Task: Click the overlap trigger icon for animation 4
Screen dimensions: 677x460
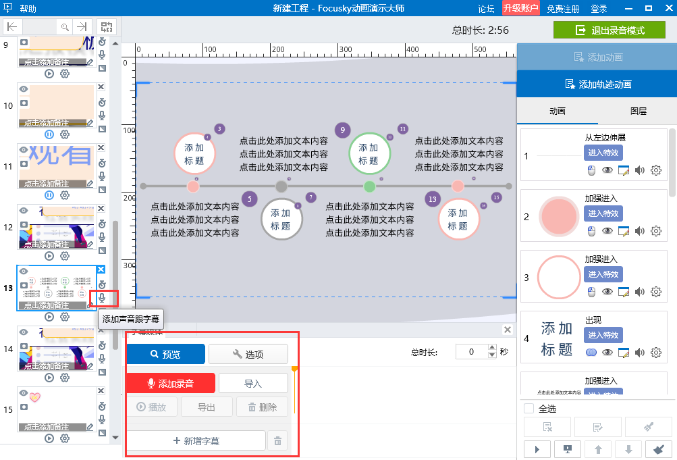Action: click(x=591, y=353)
